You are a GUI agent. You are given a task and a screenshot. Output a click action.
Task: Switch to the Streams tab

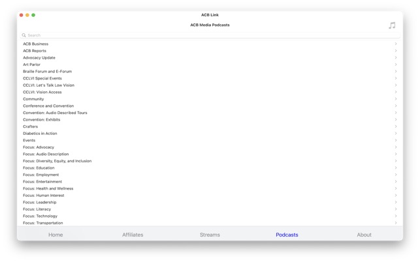(x=210, y=235)
